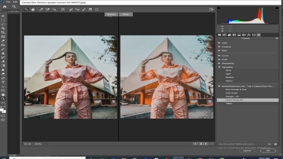Select the Clone Stamp tool
The height and width of the screenshot is (159, 283).
pos(3,53)
